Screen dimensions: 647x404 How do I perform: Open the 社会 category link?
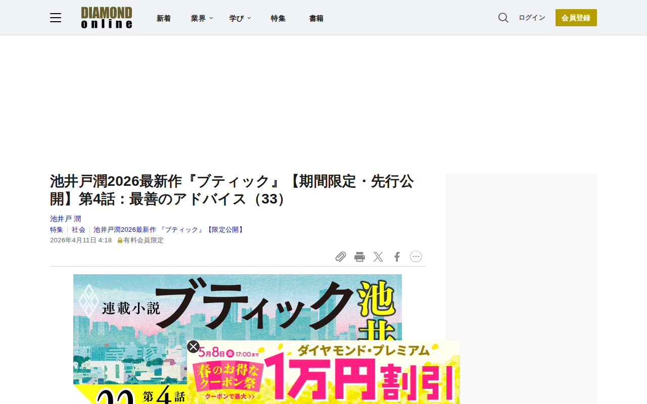(x=78, y=229)
